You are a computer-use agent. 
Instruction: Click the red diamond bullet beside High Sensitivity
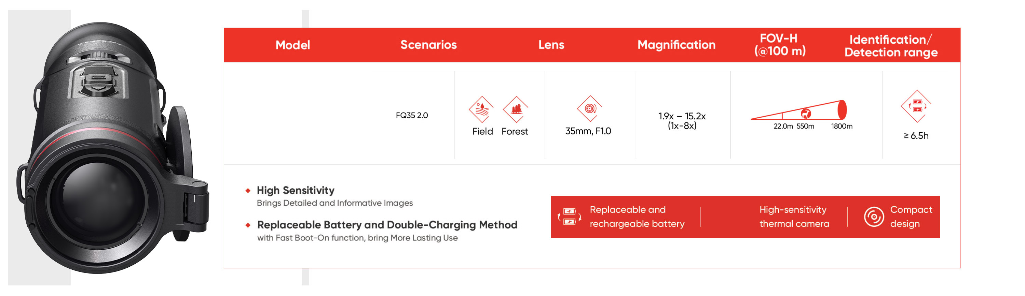(x=248, y=191)
